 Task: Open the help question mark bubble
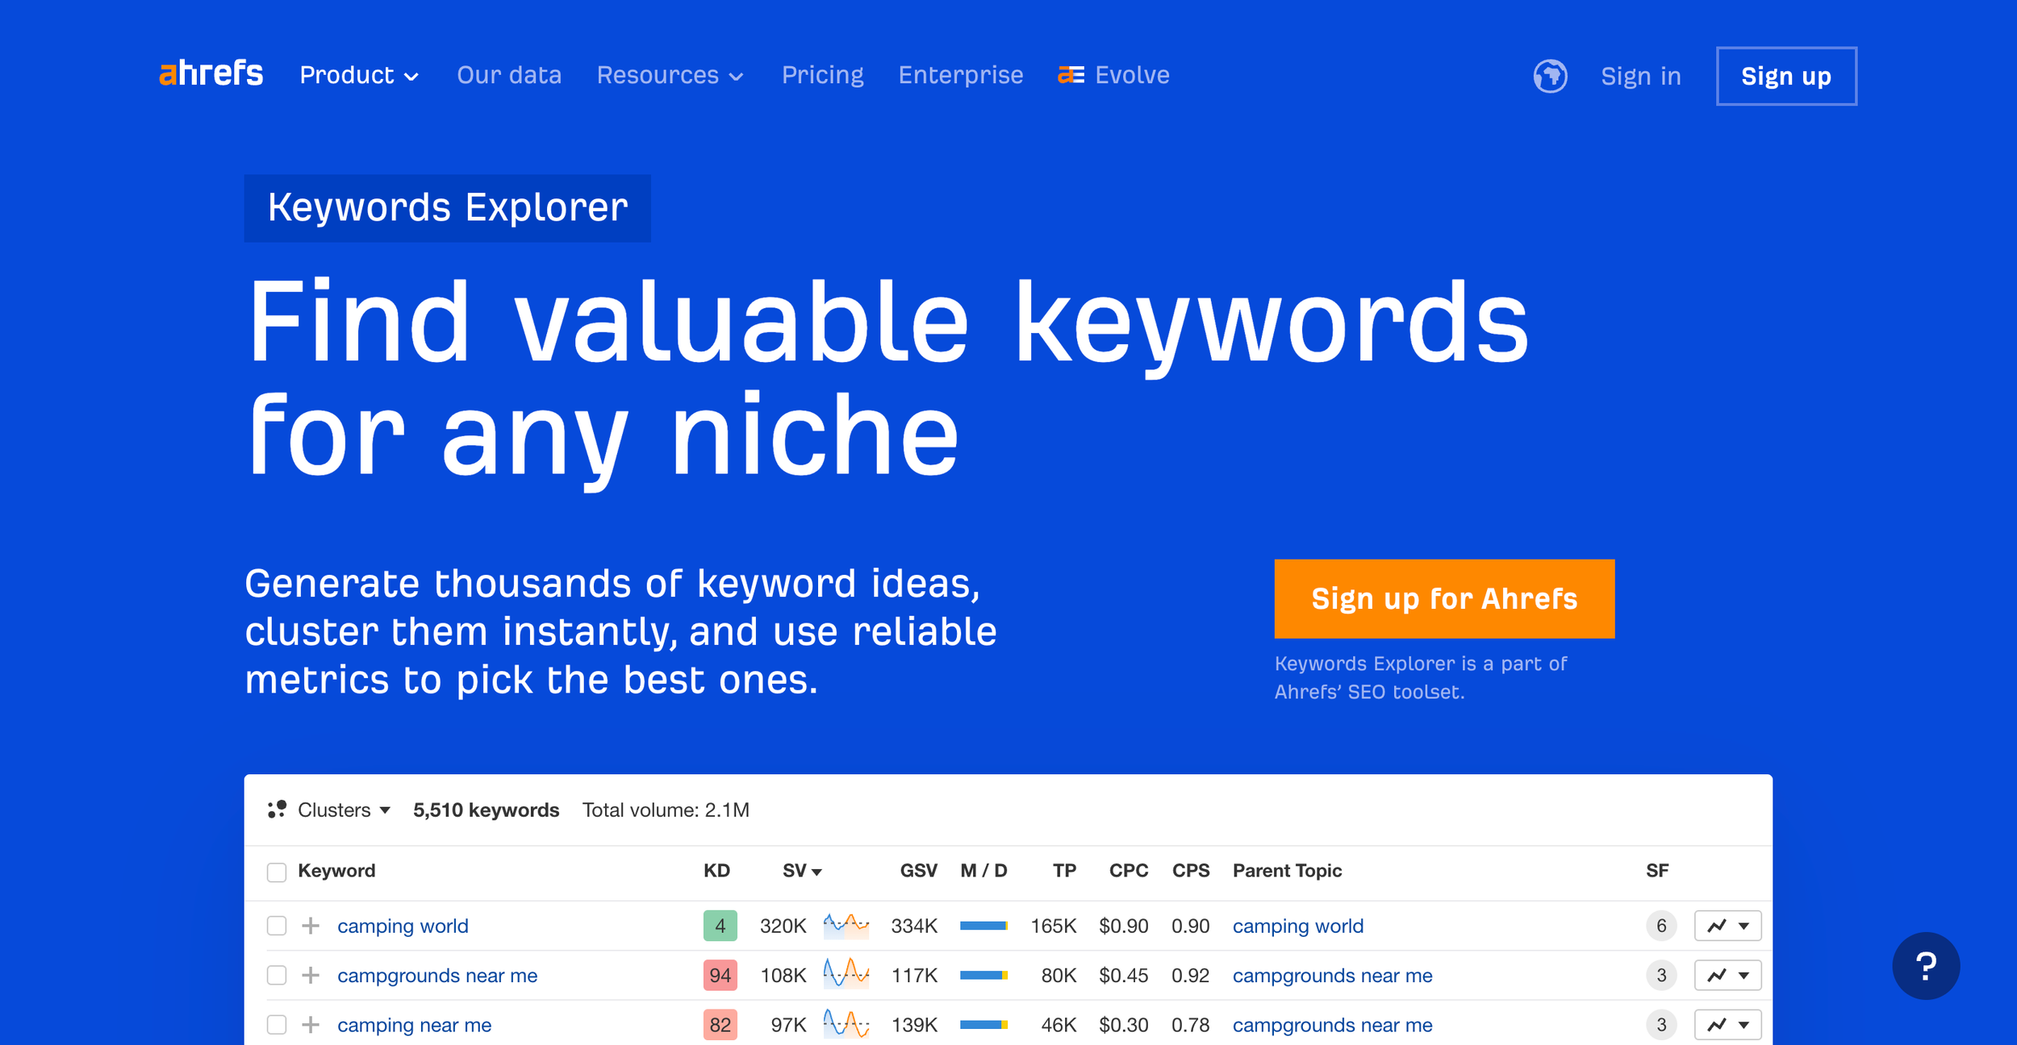tap(1925, 965)
